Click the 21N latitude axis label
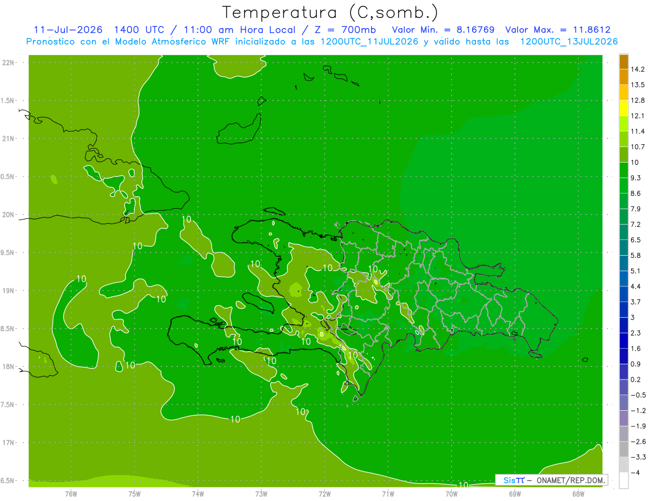 (x=9, y=138)
